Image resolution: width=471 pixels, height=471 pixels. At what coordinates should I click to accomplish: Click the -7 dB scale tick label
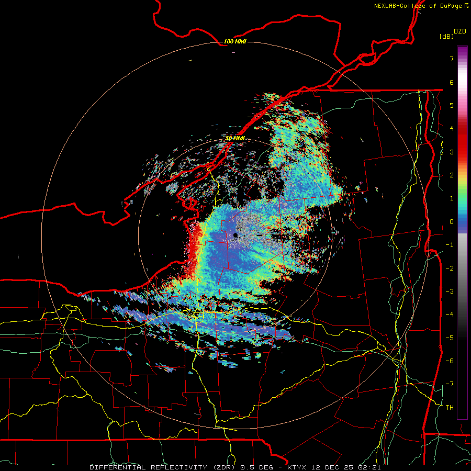(x=450, y=384)
